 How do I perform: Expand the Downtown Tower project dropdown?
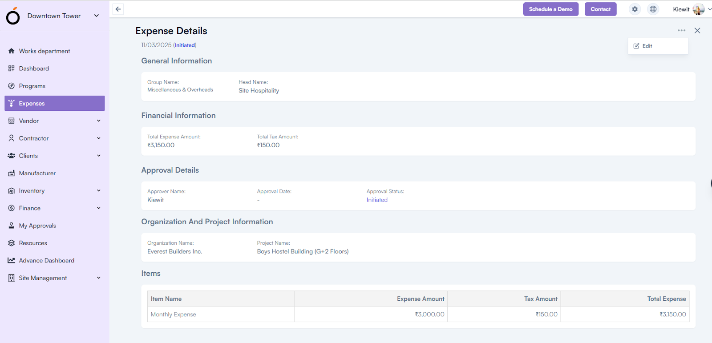[x=97, y=16]
